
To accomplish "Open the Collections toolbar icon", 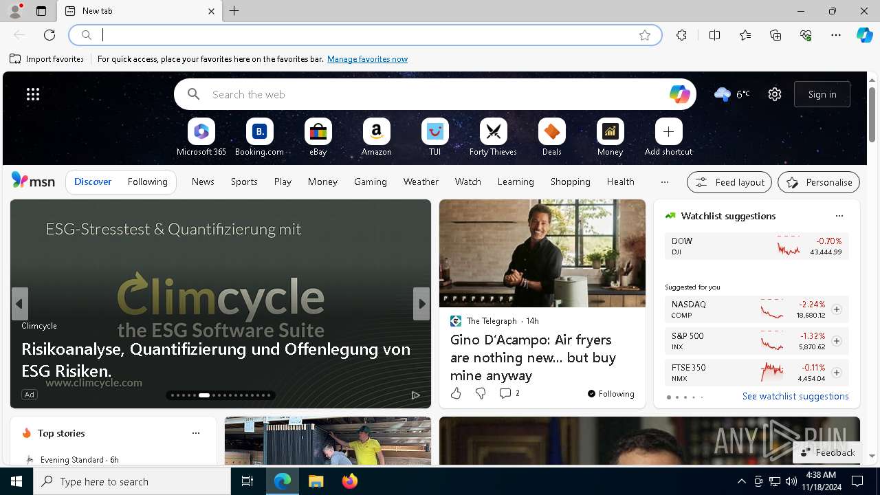I will coord(775,35).
